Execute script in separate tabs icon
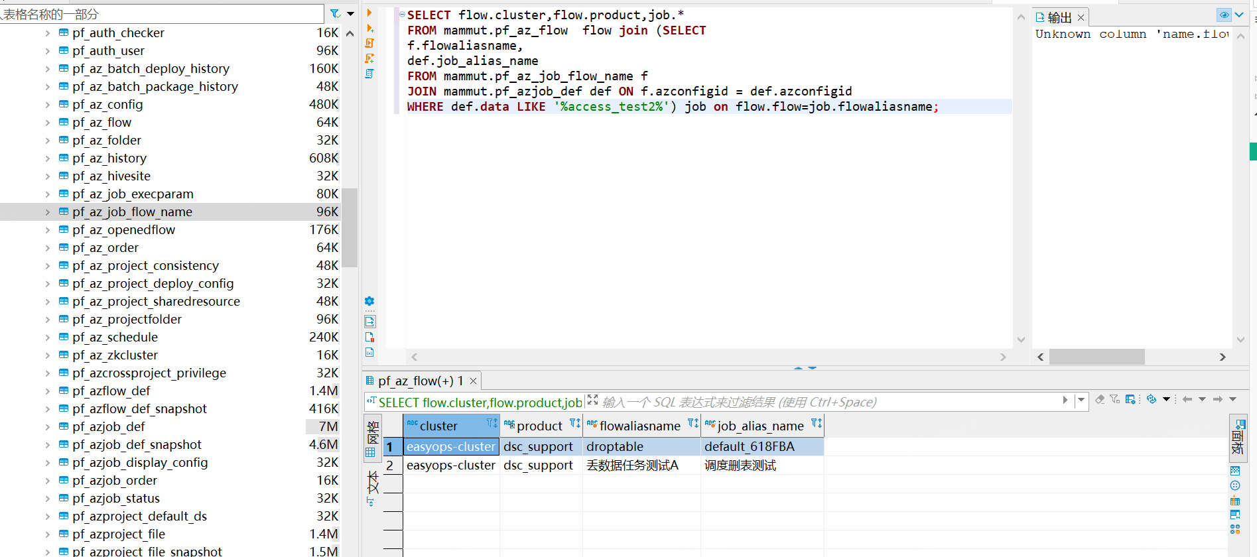This screenshot has height=557, width=1257. [369, 58]
